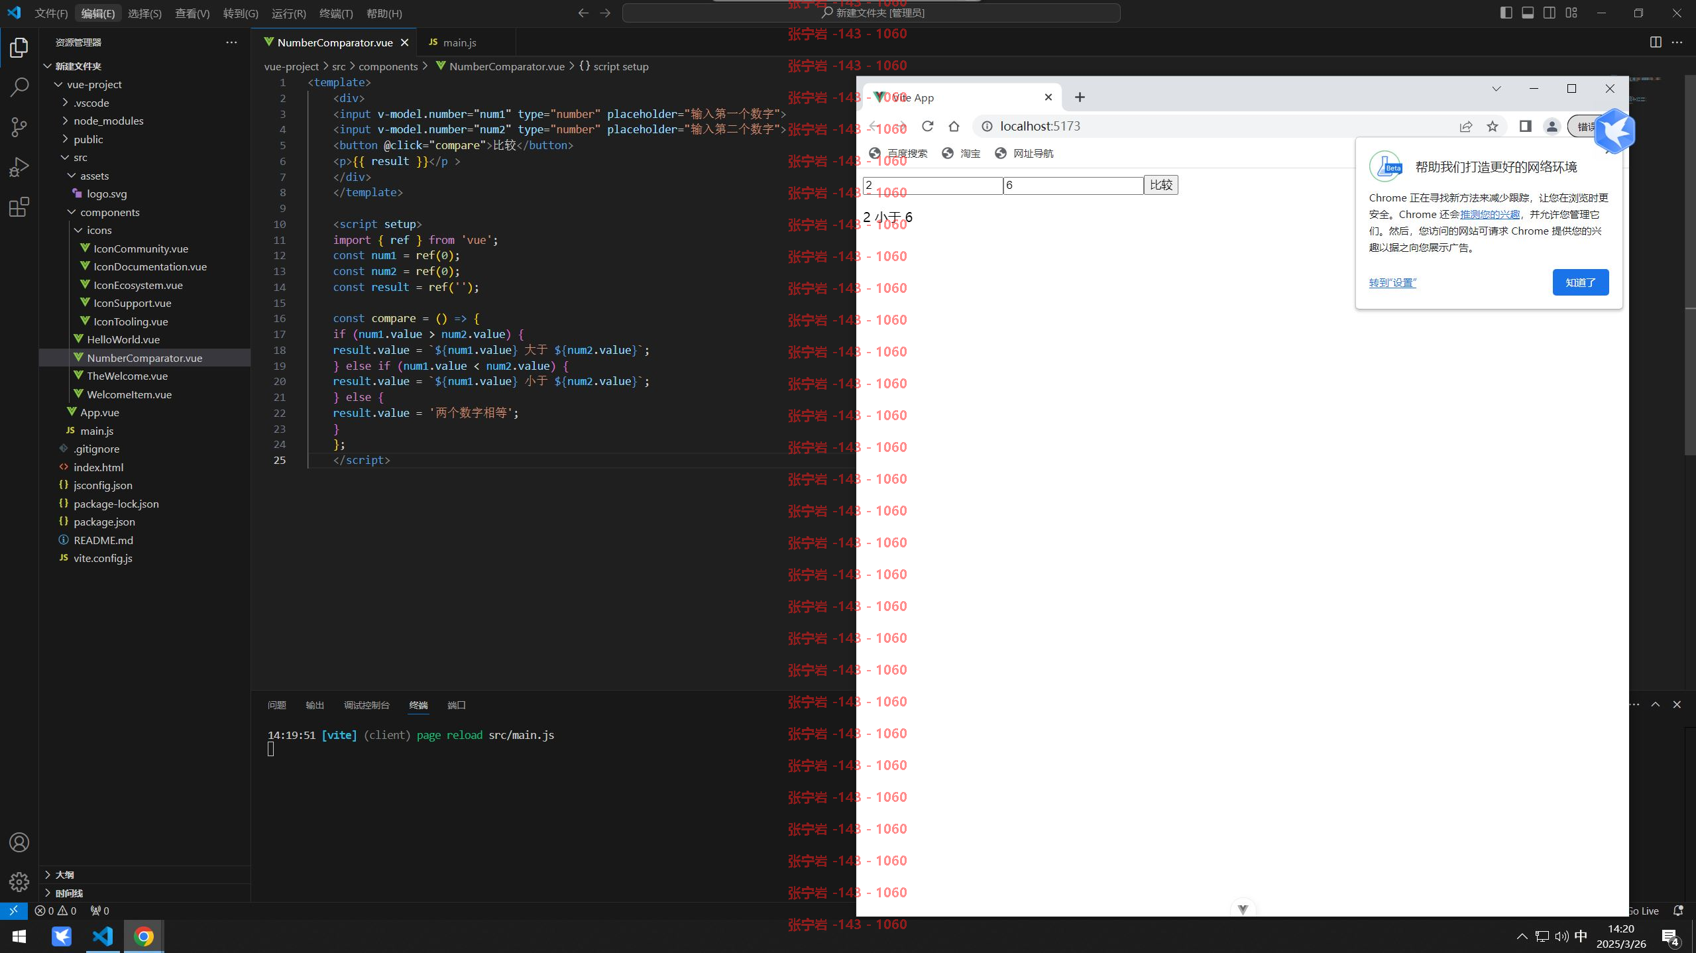Maximize the terminal panel size

1656,704
